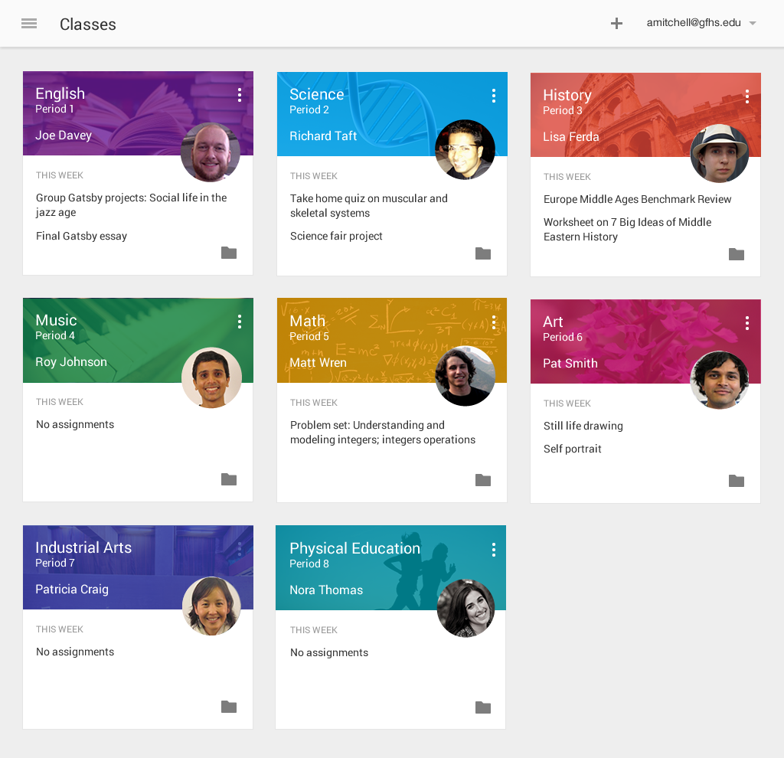Click 'No assignments' in Physical Education card
Viewport: 784px width, 758px height.
pyautogui.click(x=329, y=653)
